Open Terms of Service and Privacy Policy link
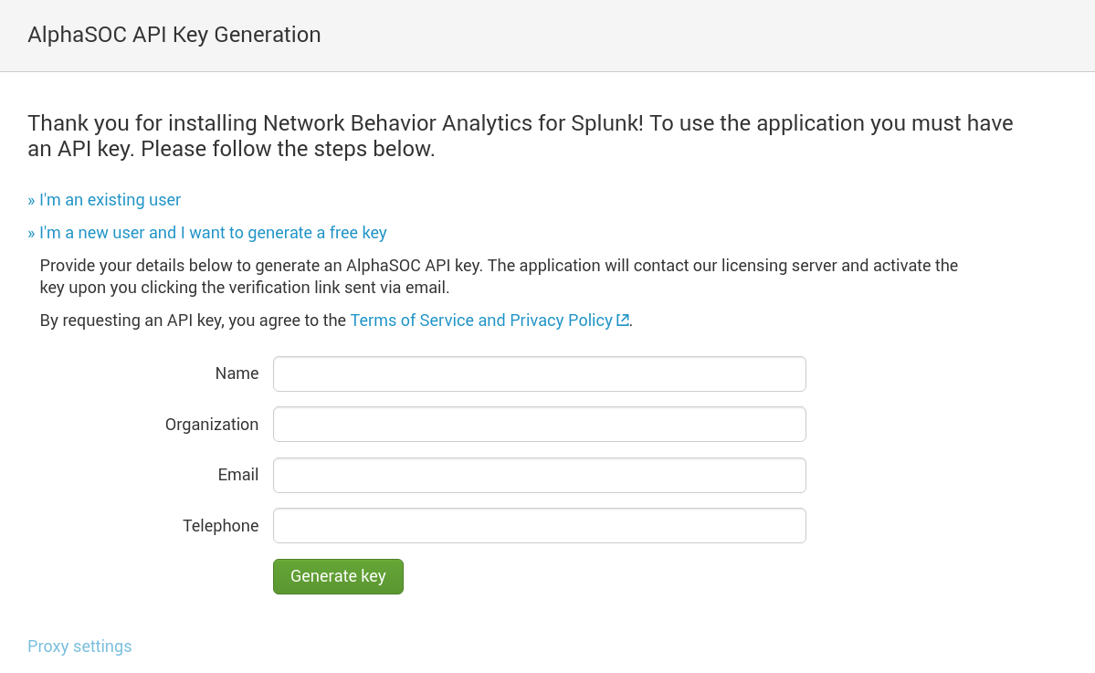The width and height of the screenshot is (1095, 673). [x=481, y=321]
